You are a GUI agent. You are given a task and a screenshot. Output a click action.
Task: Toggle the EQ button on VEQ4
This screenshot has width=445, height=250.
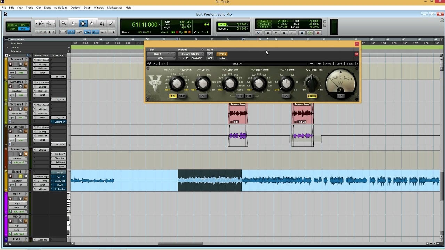point(173,96)
